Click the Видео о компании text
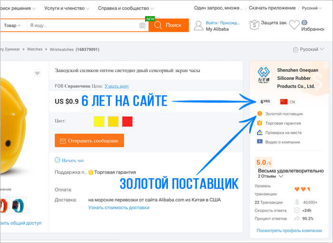Screen dimensions: 333x243 pyautogui.click(x=283, y=142)
